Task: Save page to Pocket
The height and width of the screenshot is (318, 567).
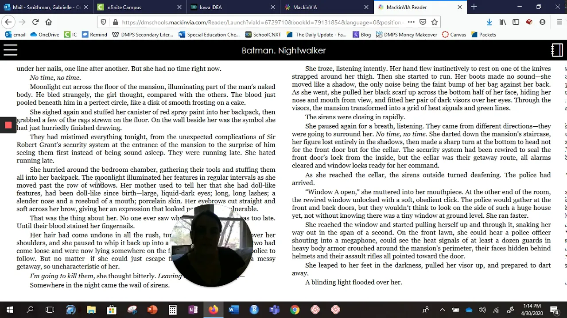Action: coord(423,22)
